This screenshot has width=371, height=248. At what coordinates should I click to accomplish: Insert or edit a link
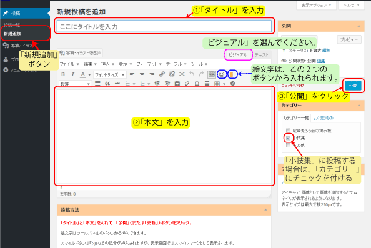(x=162, y=74)
